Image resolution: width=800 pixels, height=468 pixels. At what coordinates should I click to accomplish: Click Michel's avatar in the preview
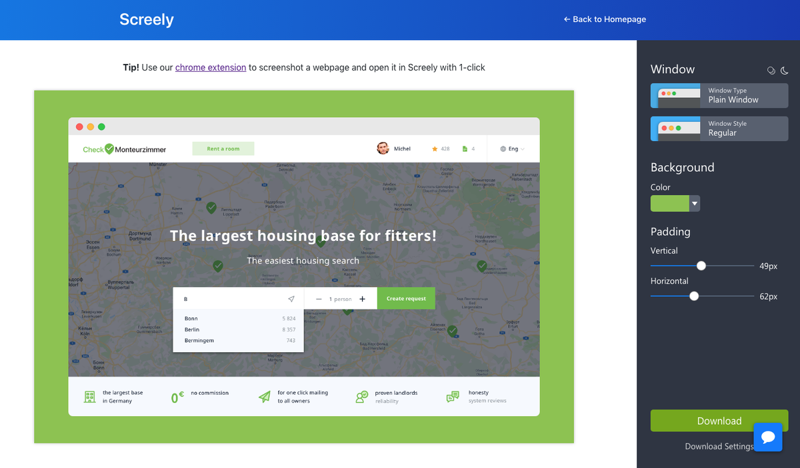point(383,148)
